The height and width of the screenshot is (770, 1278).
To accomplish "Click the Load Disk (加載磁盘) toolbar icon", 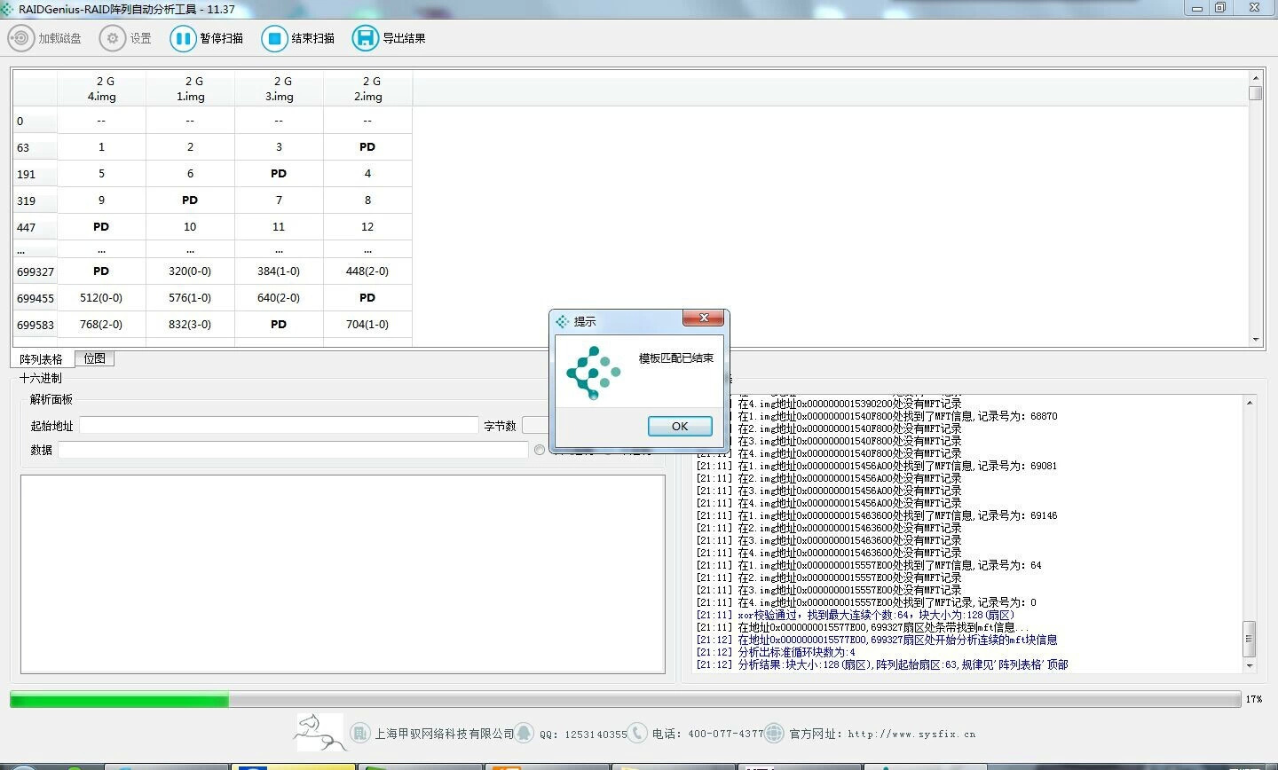I will click(x=20, y=38).
